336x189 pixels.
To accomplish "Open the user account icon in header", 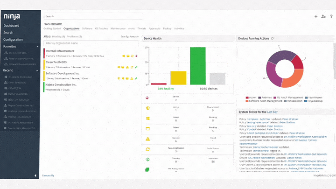I will [323, 16].
